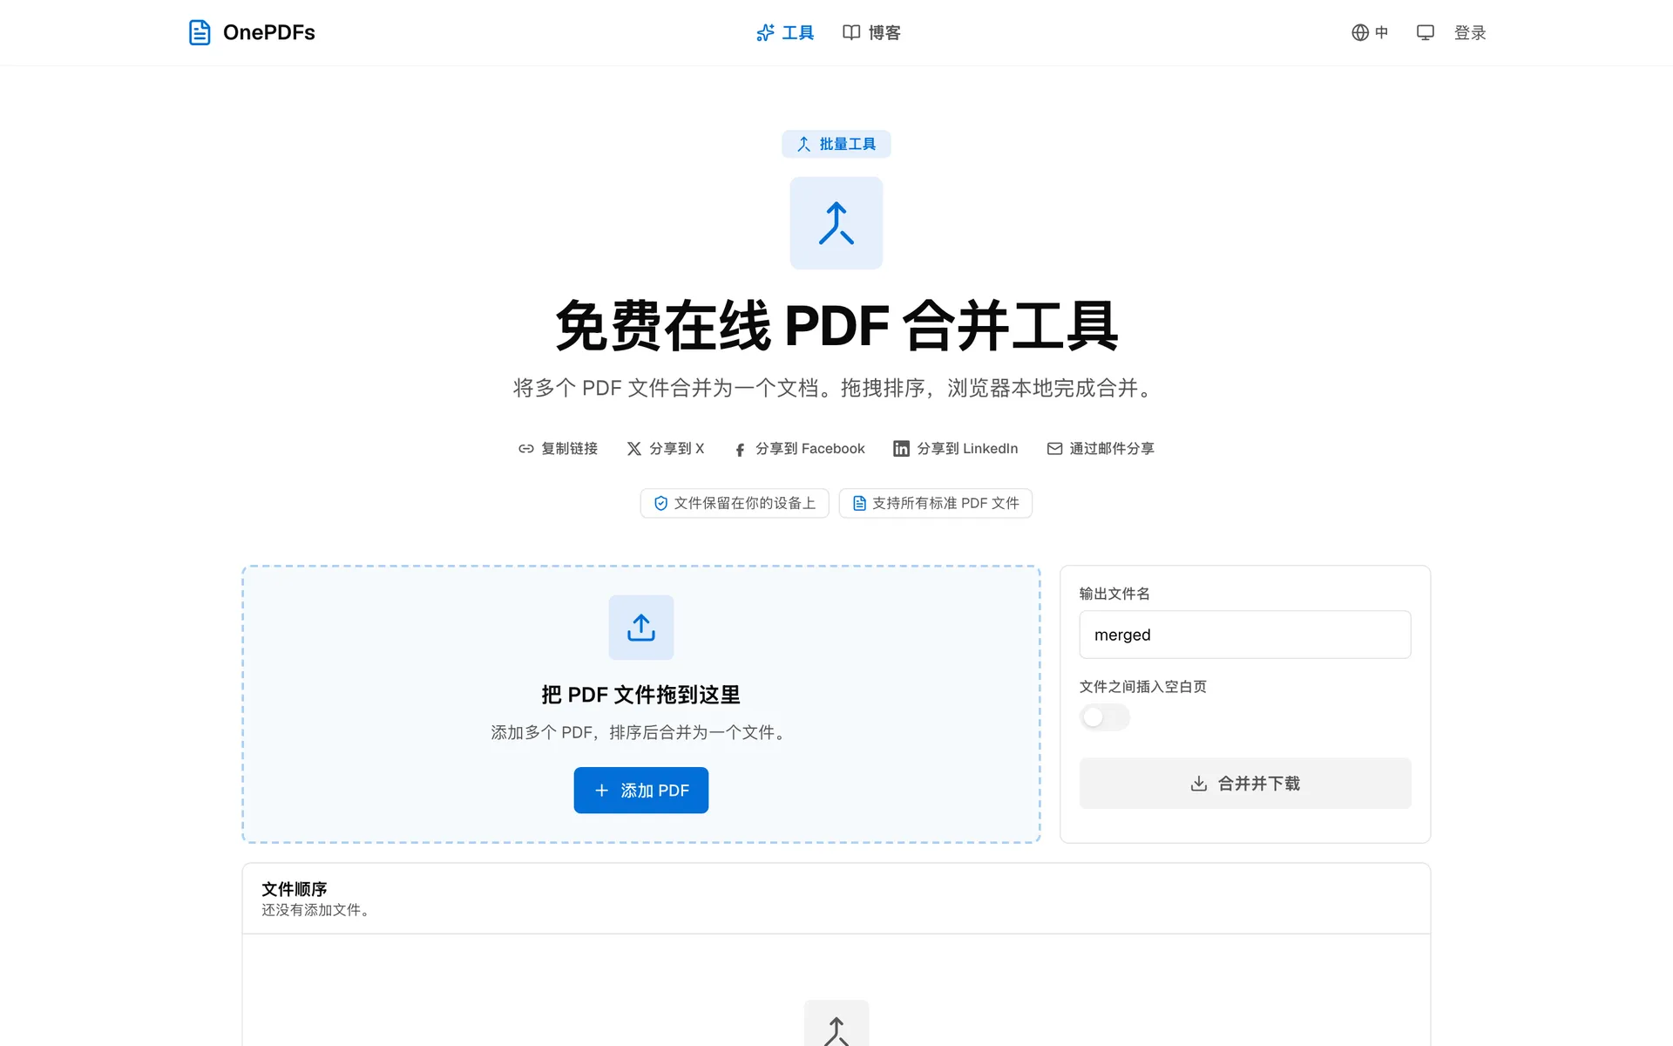Enable the 文件之间插入空白页 switch
The height and width of the screenshot is (1046, 1673).
point(1104,717)
